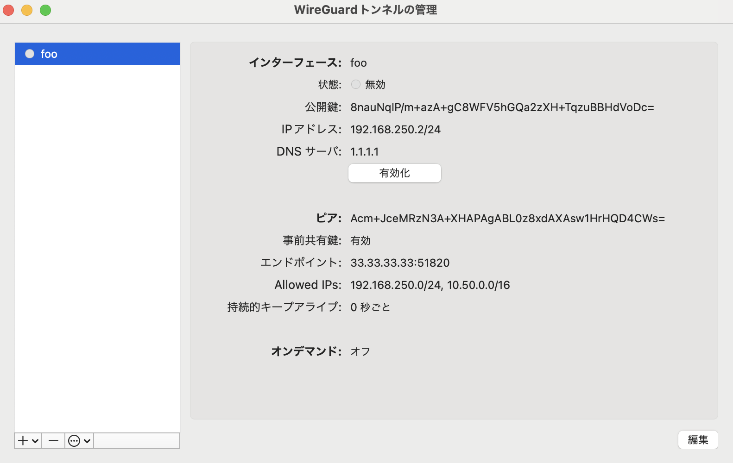Click the DNS server value 1.1.1.1
733x463 pixels.
coord(364,152)
